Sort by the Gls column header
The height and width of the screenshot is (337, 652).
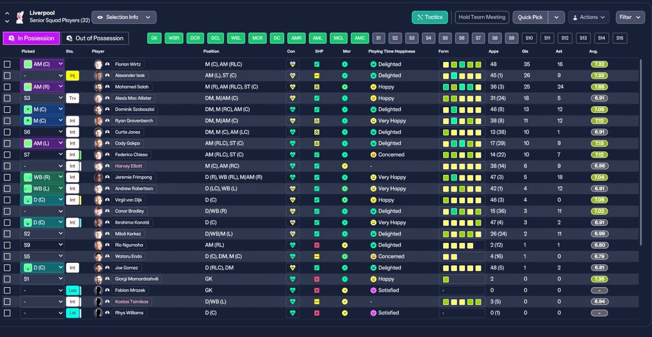pyautogui.click(x=525, y=51)
